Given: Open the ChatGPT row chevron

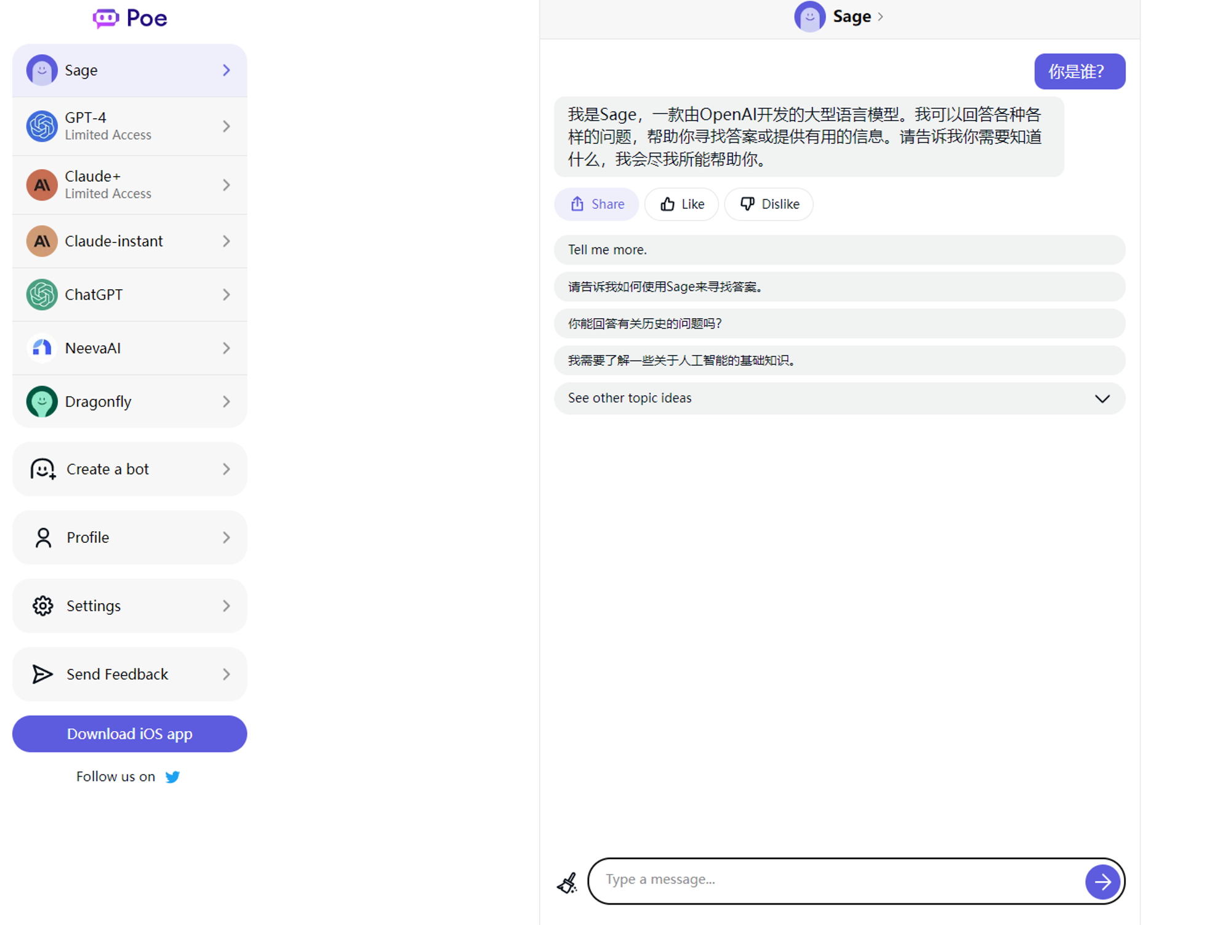Looking at the screenshot, I should (x=227, y=295).
